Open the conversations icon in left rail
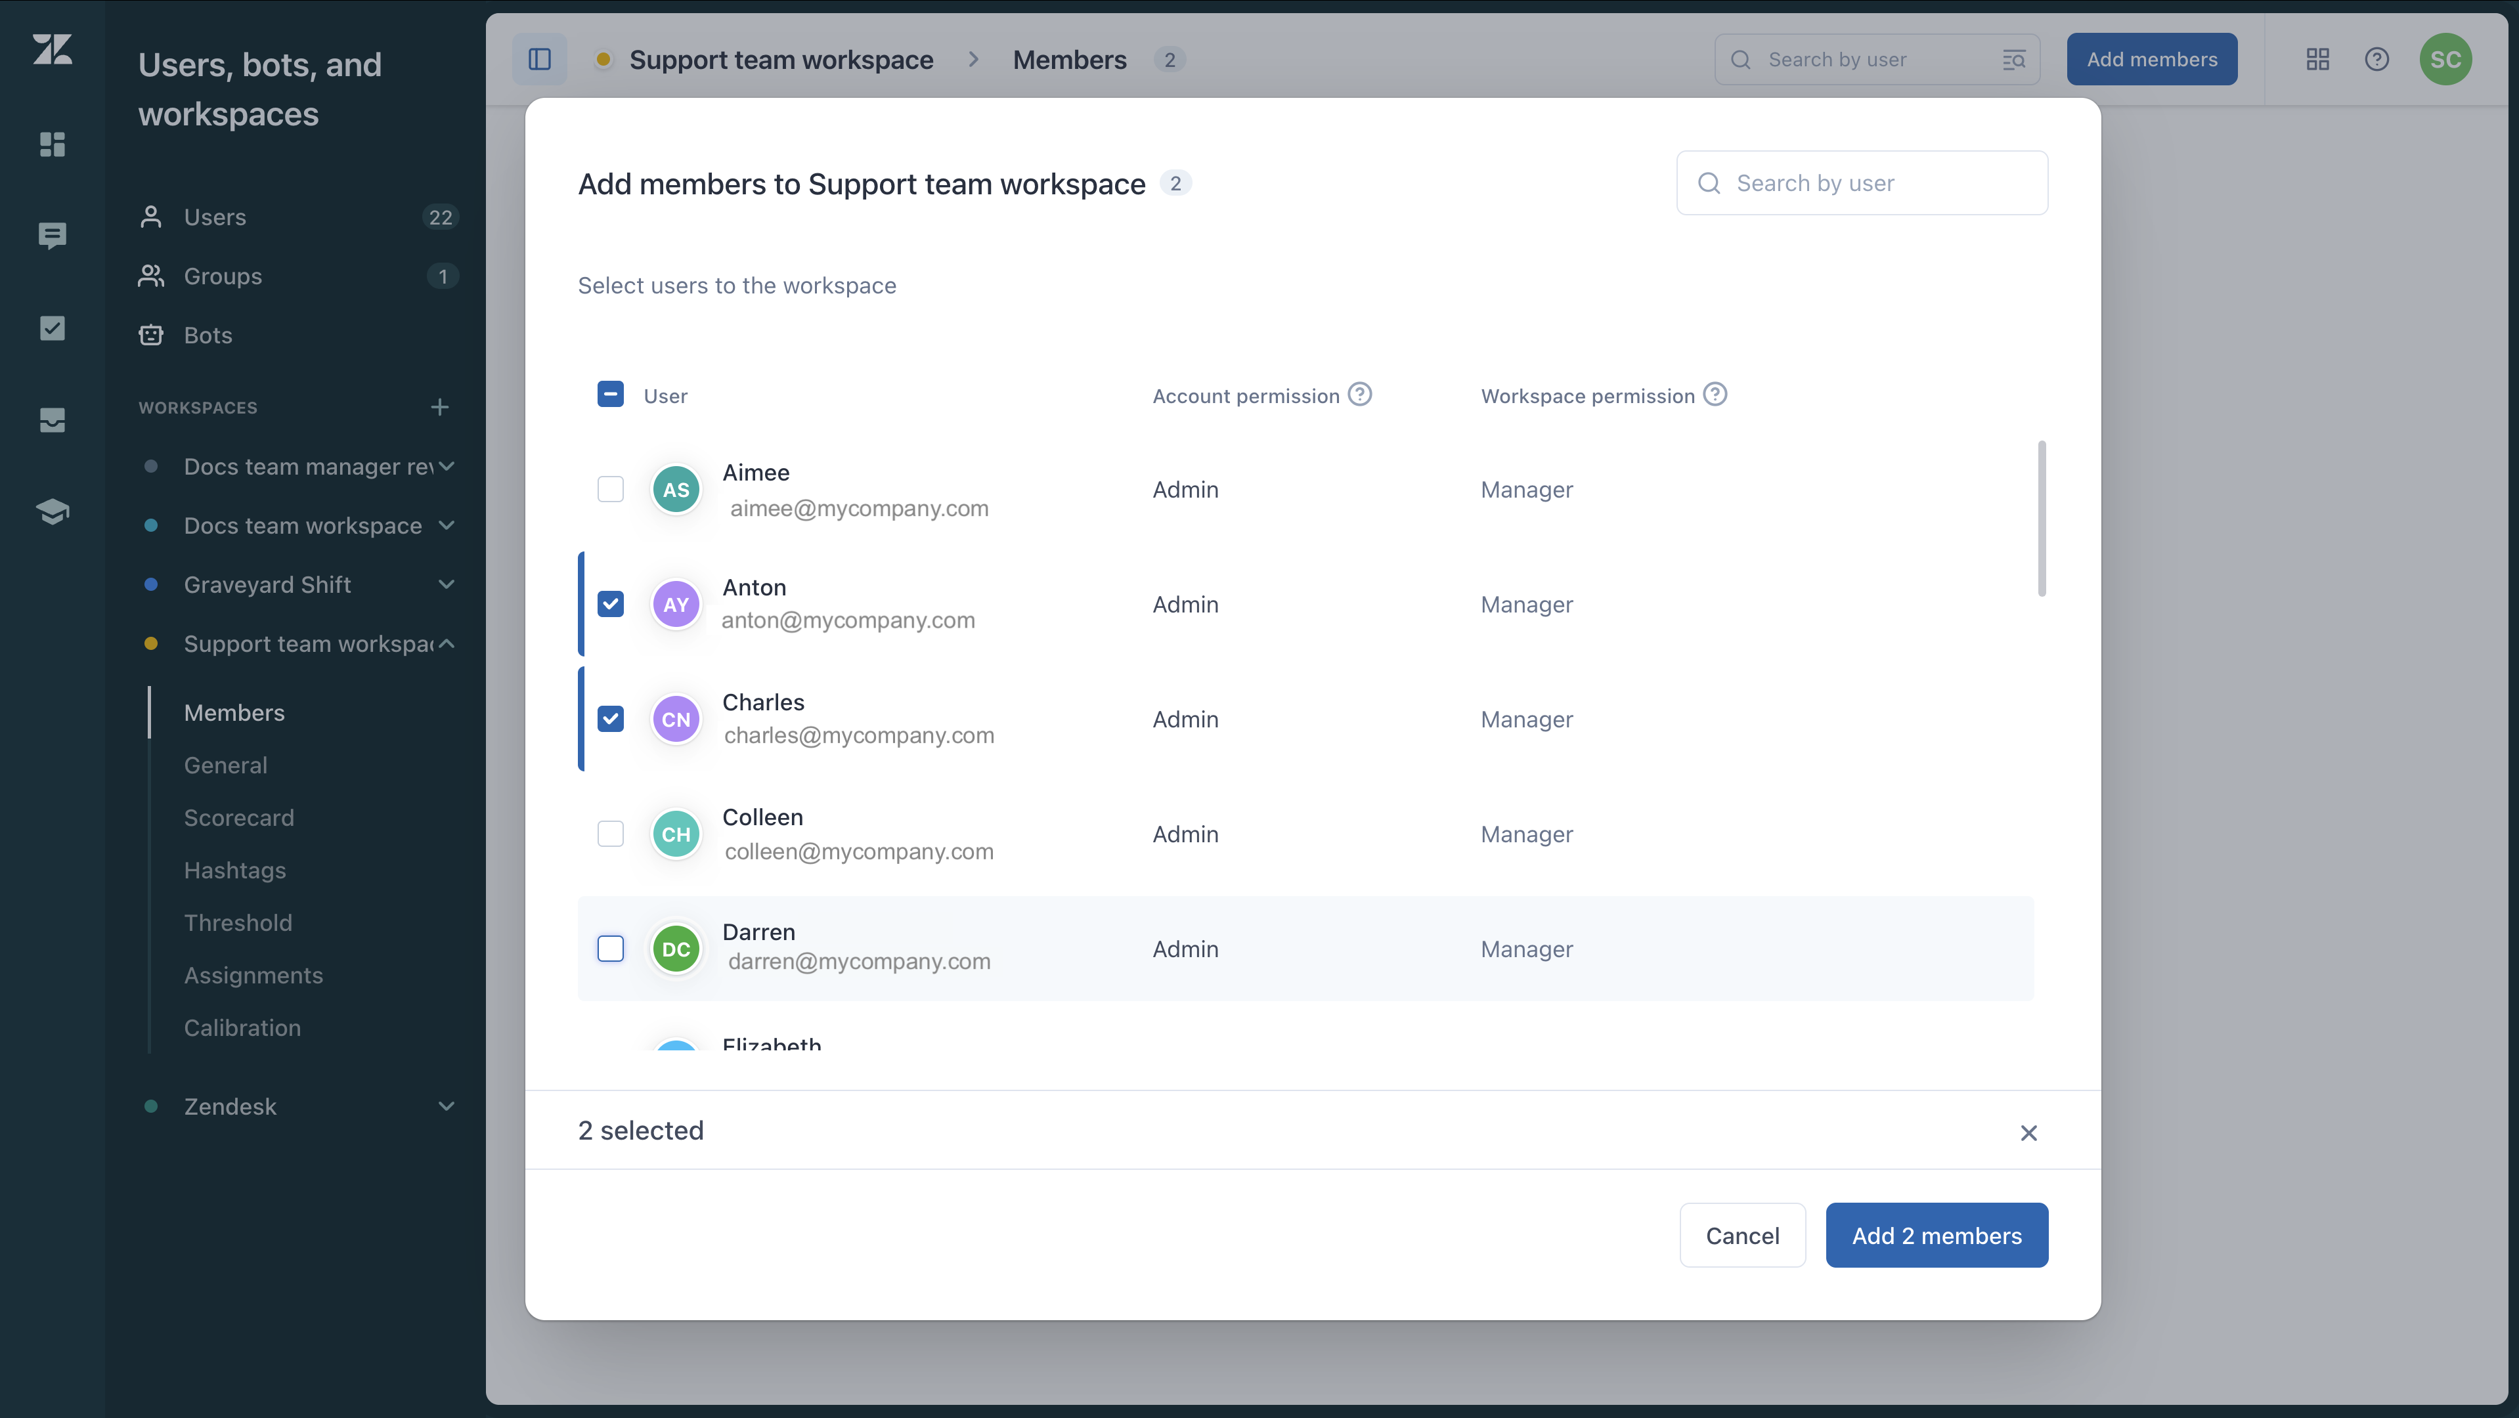The width and height of the screenshot is (2519, 1418). point(53,236)
